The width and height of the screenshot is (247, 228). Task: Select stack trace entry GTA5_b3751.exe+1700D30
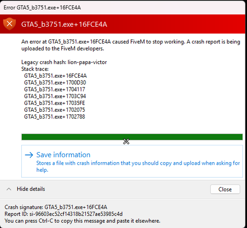click(55, 83)
